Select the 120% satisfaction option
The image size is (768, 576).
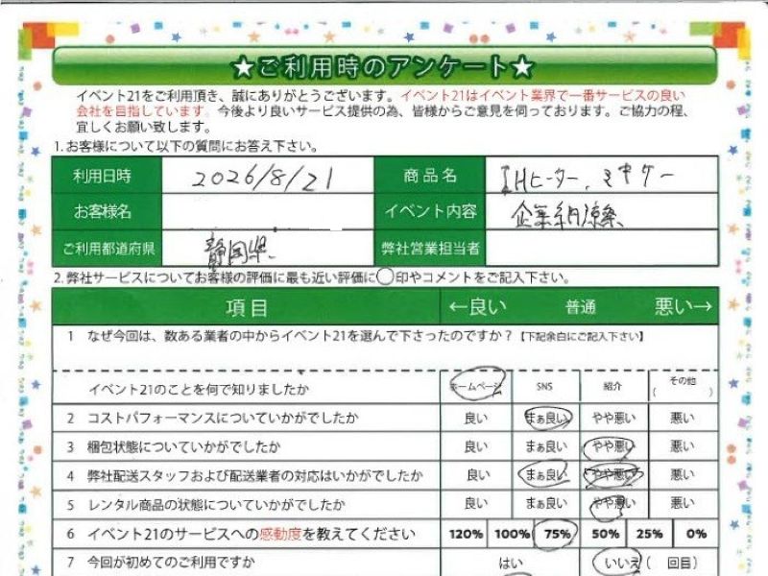point(466,534)
